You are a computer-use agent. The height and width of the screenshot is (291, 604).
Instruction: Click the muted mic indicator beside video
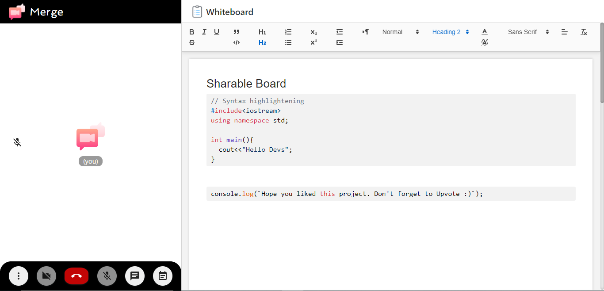pos(17,142)
